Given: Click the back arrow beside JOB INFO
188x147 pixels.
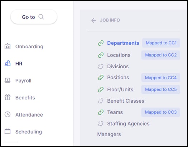Looking at the screenshot, I should (x=93, y=20).
